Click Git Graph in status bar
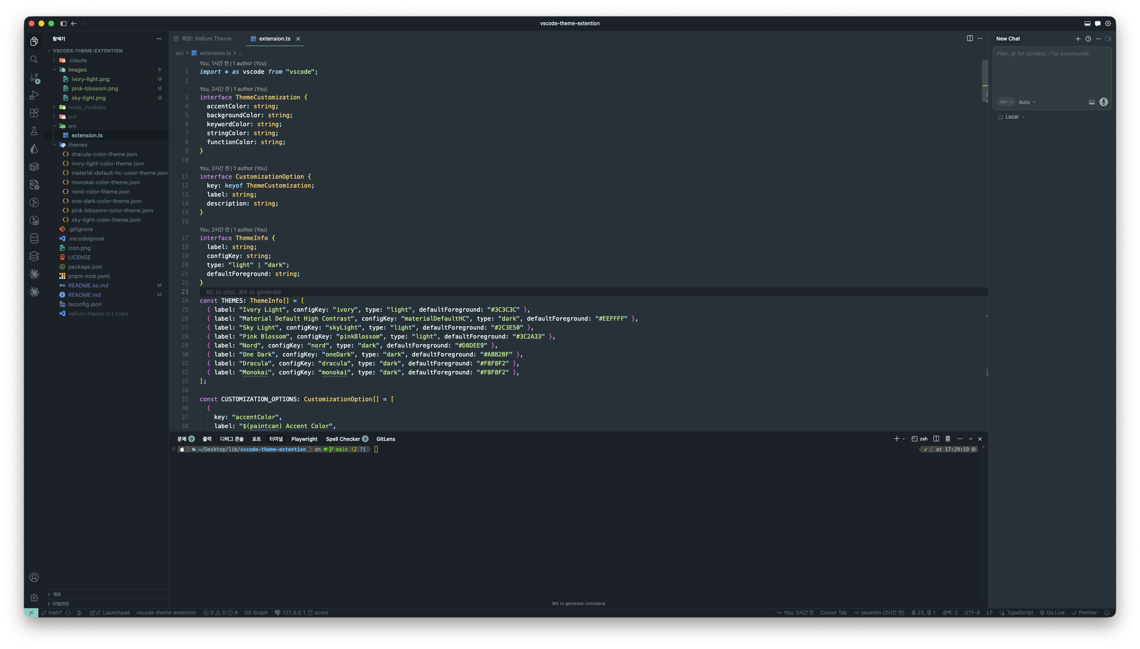 coord(256,612)
